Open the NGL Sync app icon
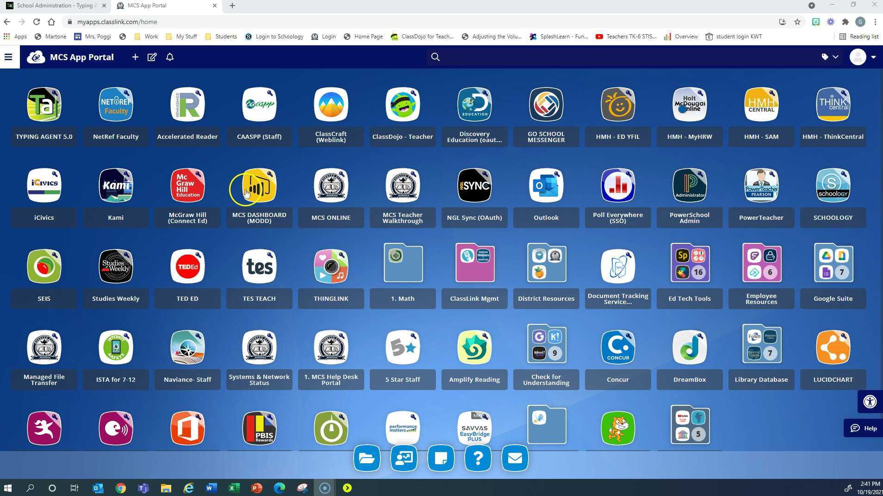 click(x=474, y=186)
